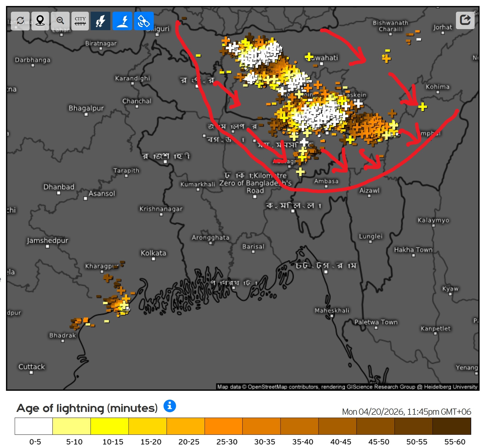The width and height of the screenshot is (484, 447).
Task: Toggle the ground lightning strike layer
Action: coord(122,21)
